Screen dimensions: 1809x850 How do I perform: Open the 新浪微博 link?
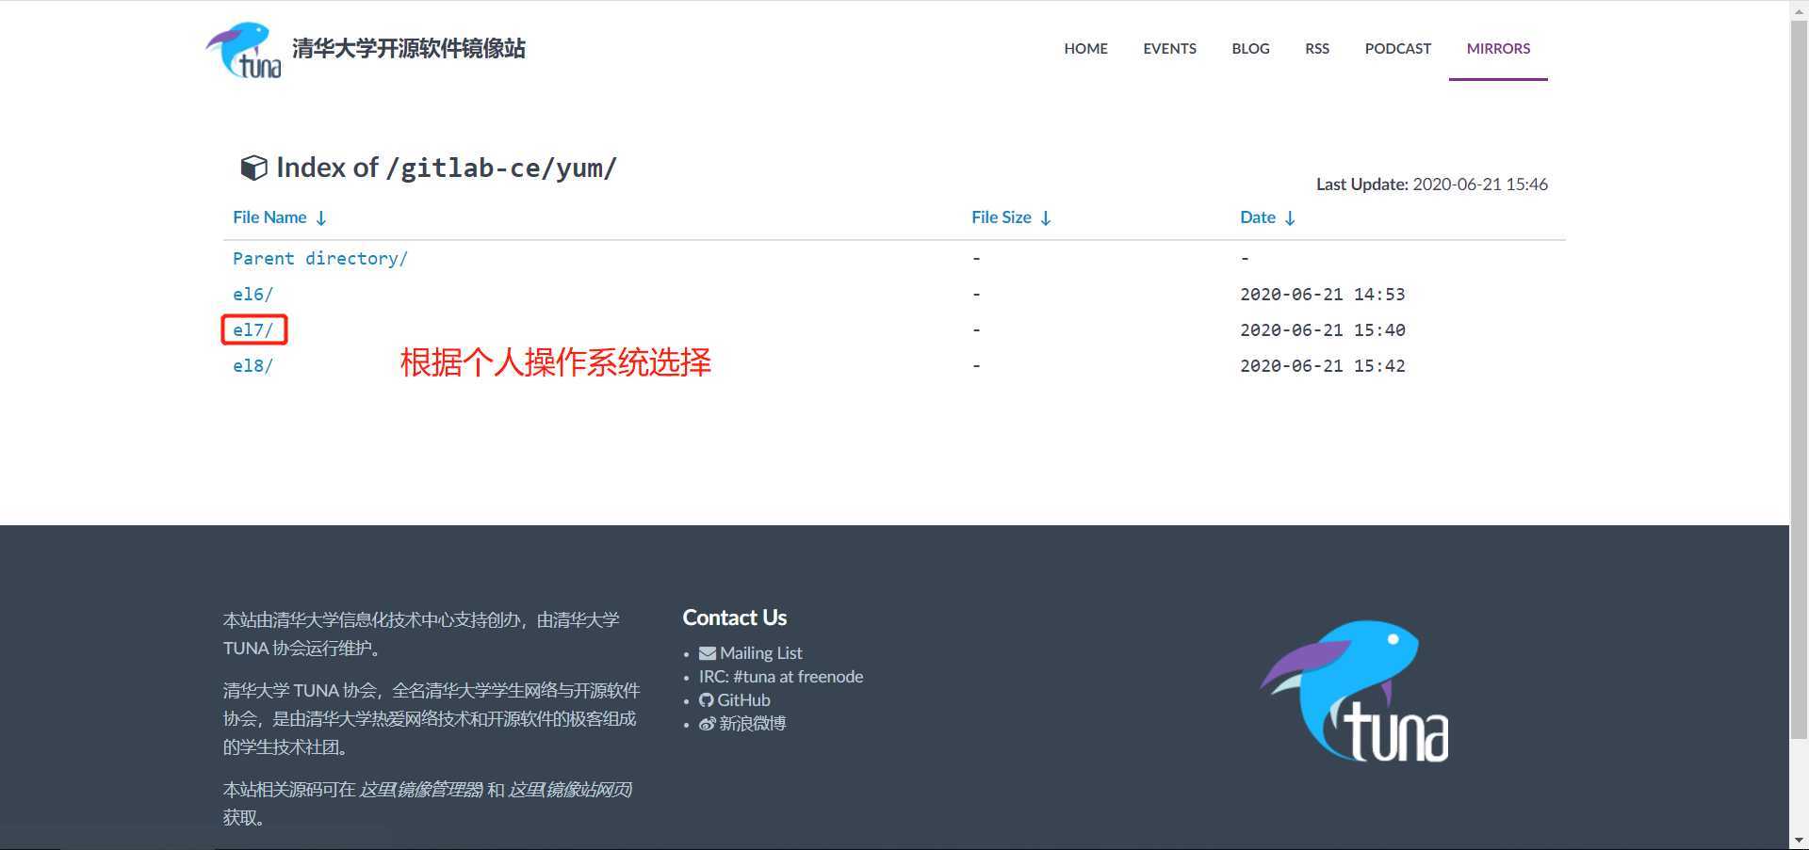coord(752,724)
